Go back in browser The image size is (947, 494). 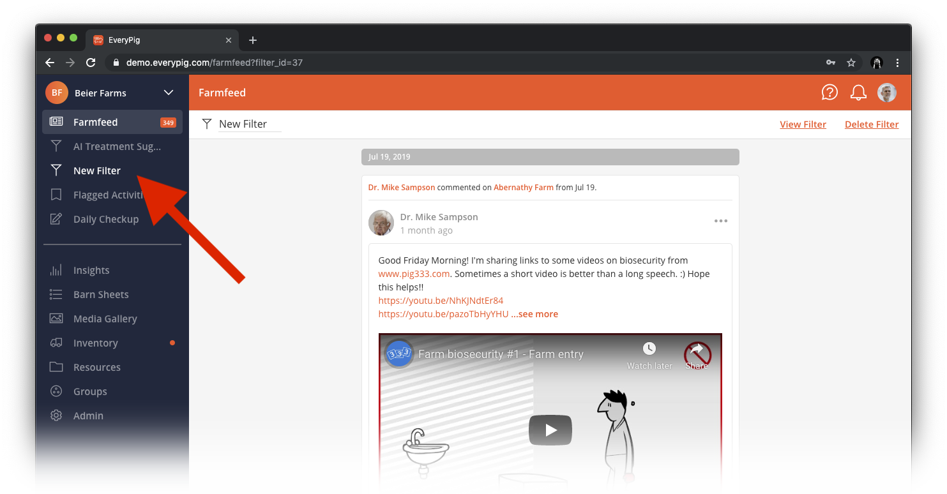50,63
